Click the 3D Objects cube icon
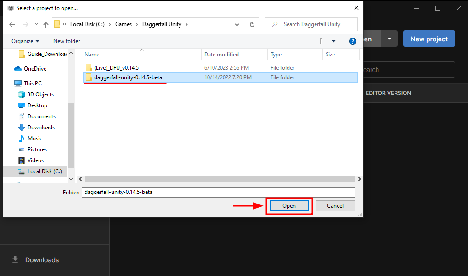468x276 pixels. pyautogui.click(x=22, y=94)
